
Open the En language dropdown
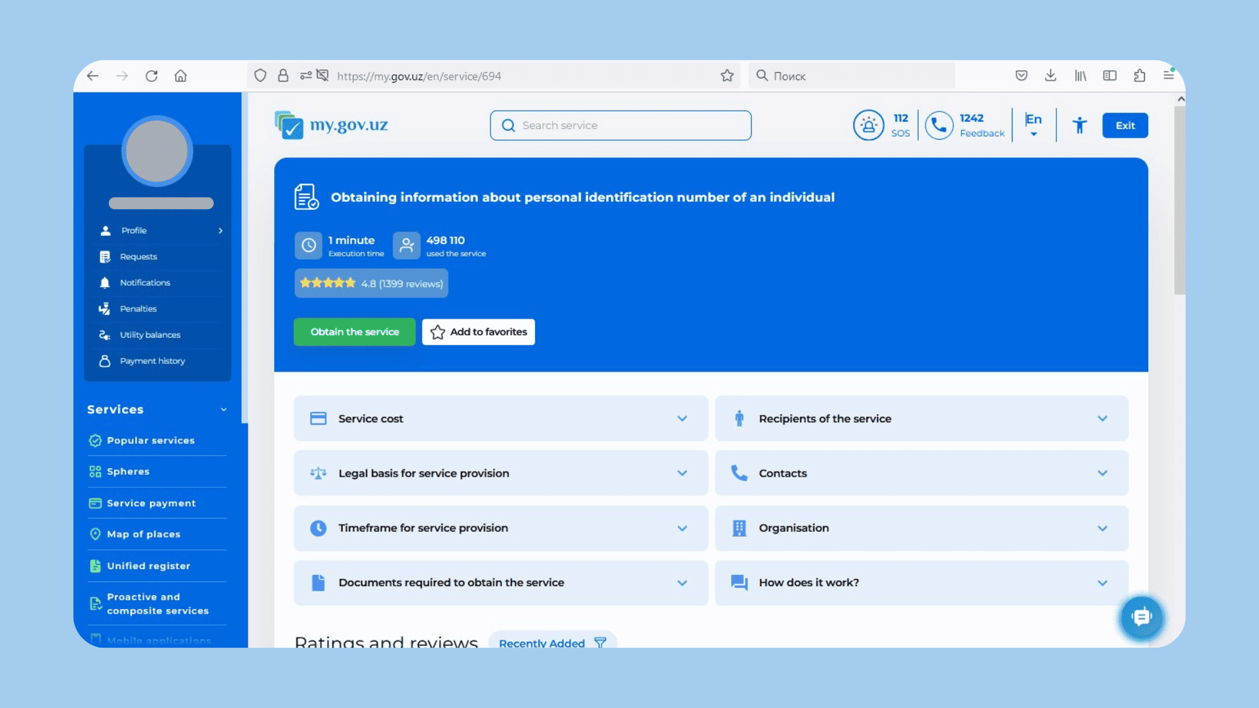[1033, 125]
